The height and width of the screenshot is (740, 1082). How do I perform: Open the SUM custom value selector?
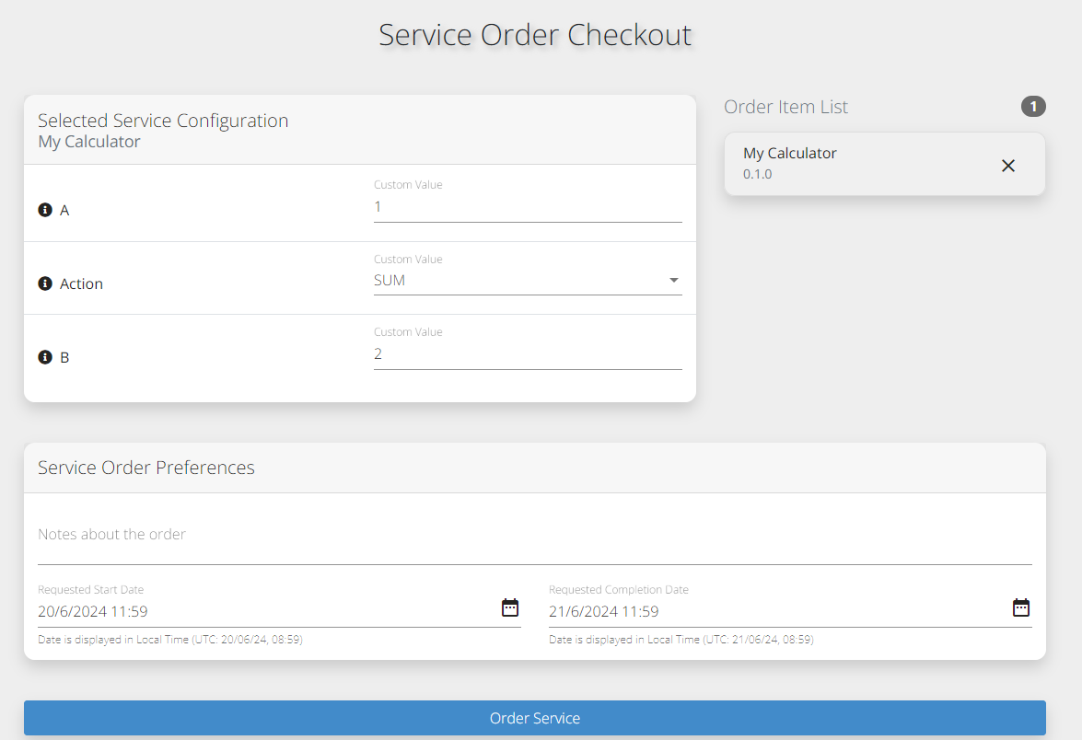pos(516,281)
